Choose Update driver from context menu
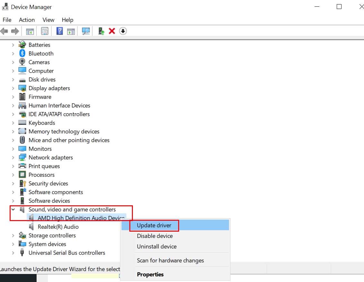Image resolution: width=364 pixels, height=282 pixels. pyautogui.click(x=154, y=225)
